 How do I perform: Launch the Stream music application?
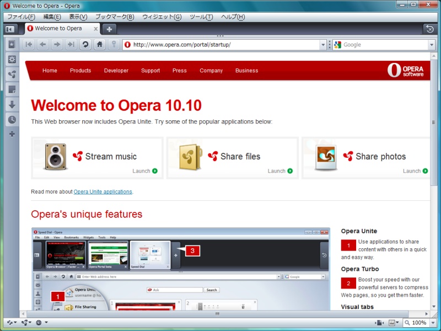coord(145,171)
